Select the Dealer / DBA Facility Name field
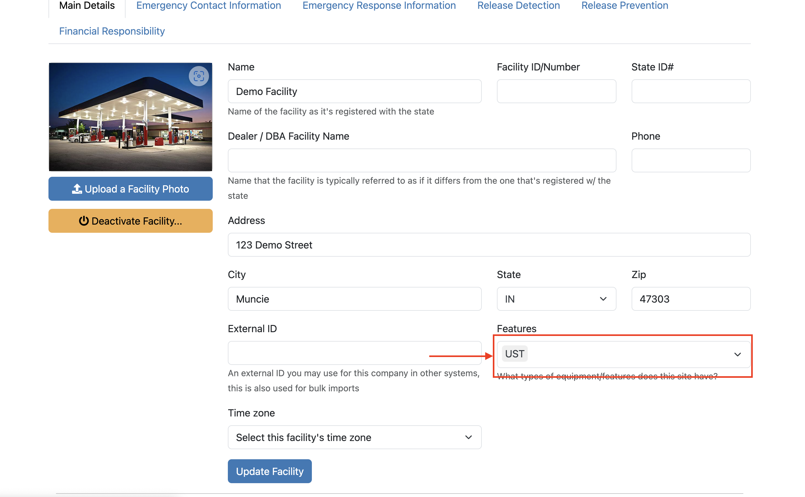 (422, 160)
